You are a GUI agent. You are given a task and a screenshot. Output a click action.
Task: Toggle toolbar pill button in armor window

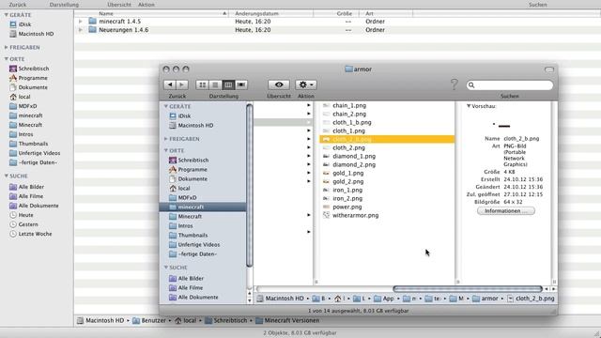click(x=549, y=69)
